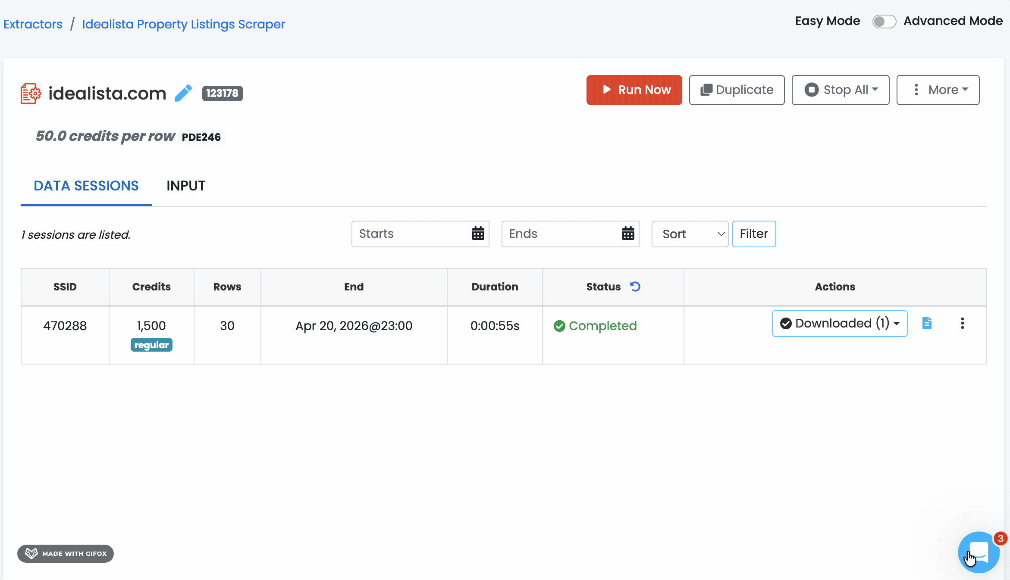Open the kebab menu in the session Actions column
The width and height of the screenshot is (1010, 580).
(962, 323)
